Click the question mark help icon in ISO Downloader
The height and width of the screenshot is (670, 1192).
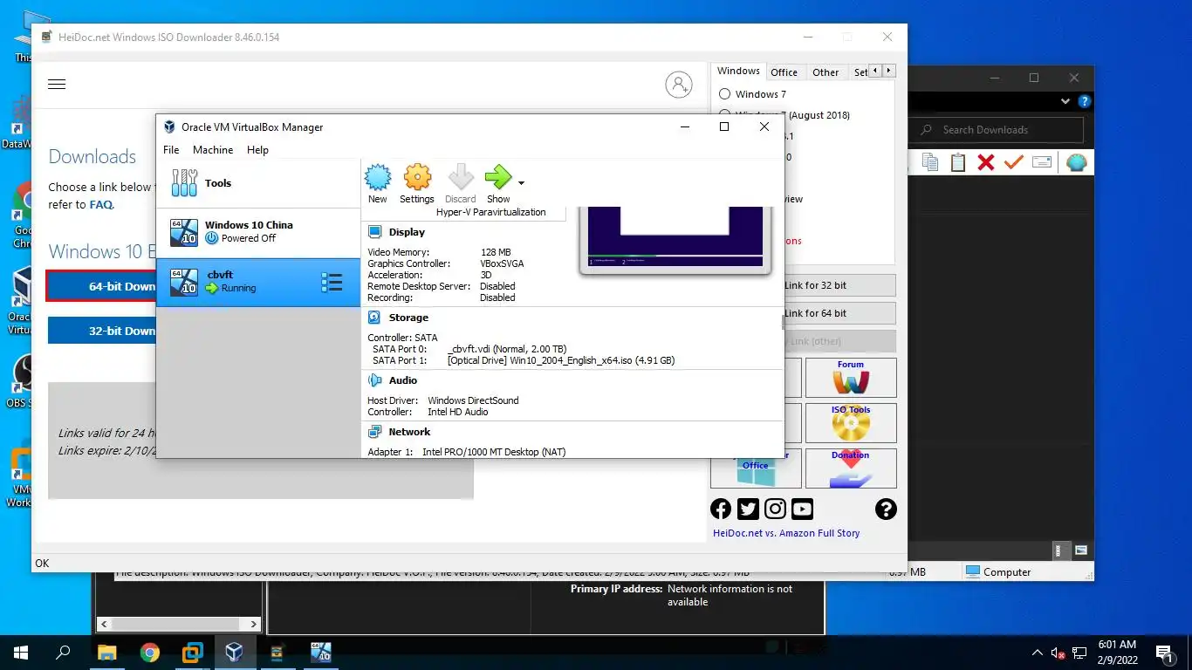886,509
